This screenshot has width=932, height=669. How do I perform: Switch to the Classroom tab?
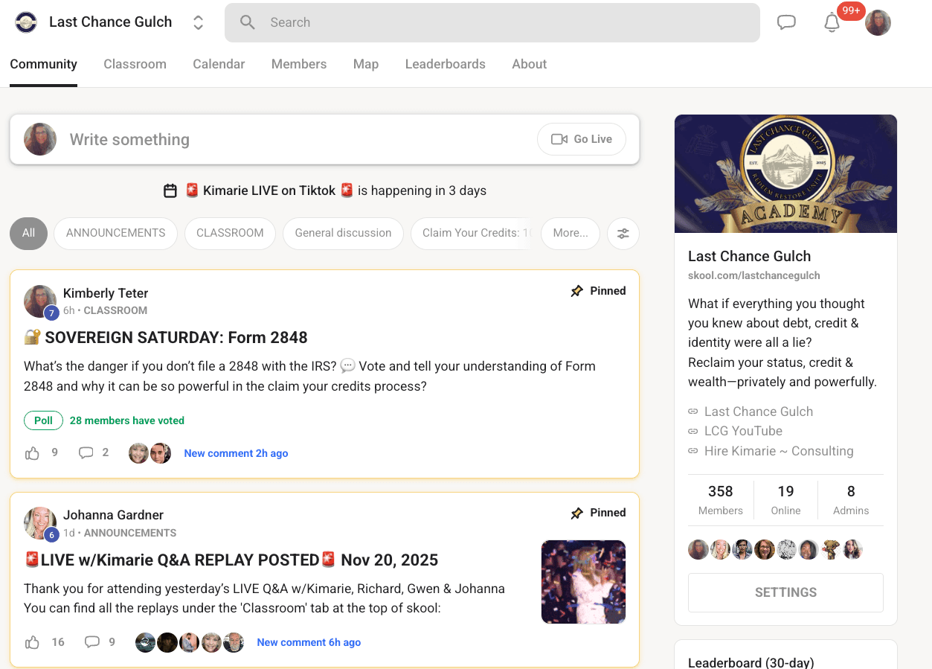pos(135,64)
